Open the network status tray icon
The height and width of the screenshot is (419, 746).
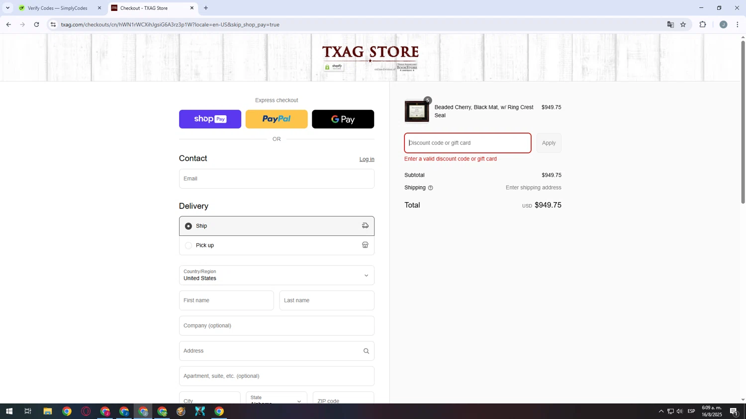pos(670,411)
